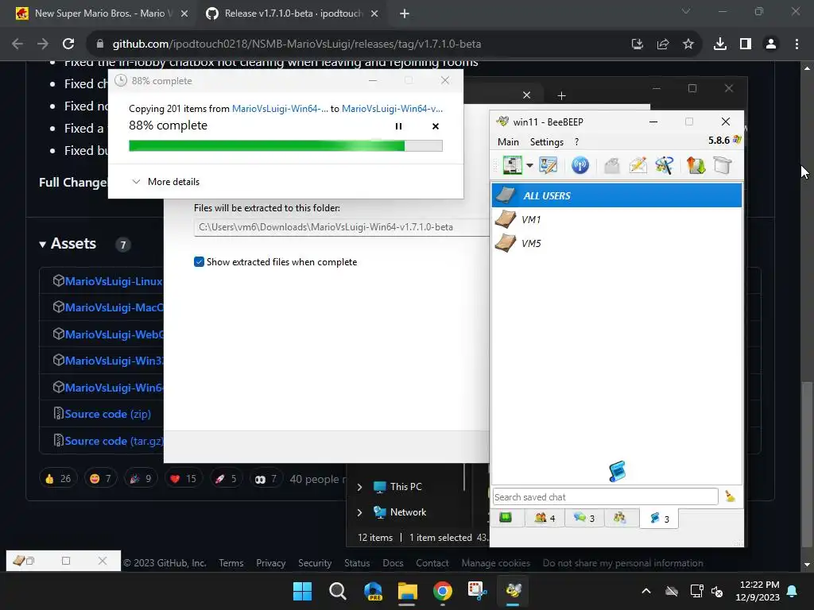Click the broom clear-search icon
The image size is (814, 610).
(x=730, y=496)
